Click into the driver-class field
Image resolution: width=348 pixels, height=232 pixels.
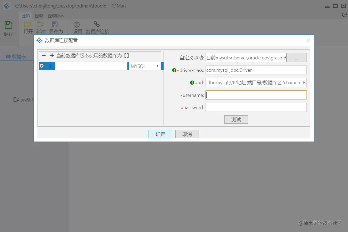(x=256, y=70)
